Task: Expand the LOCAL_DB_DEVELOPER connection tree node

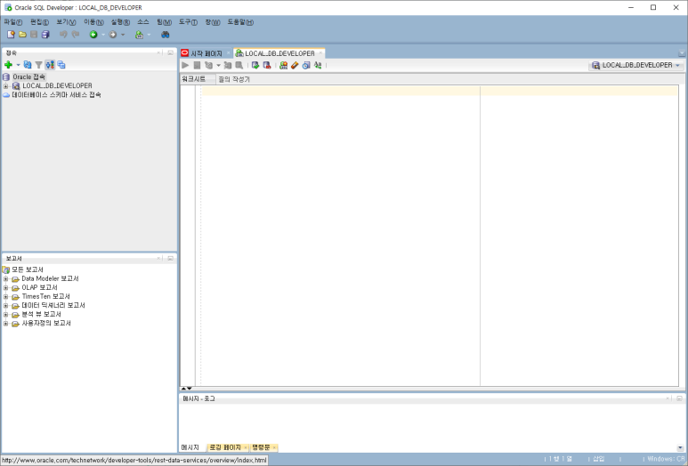Action: pos(5,86)
